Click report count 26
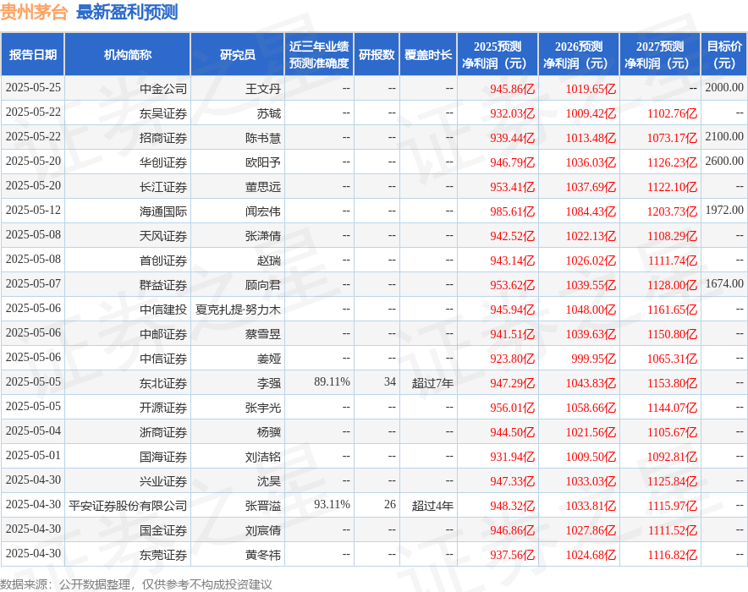Screen dimensions: 748x592 (x=390, y=504)
